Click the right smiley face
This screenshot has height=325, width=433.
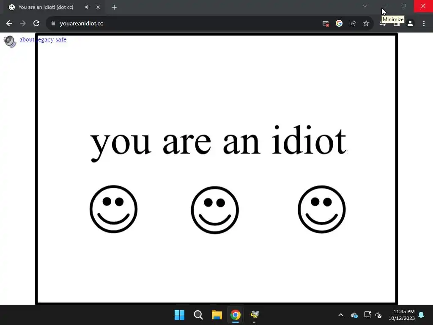[x=322, y=209]
